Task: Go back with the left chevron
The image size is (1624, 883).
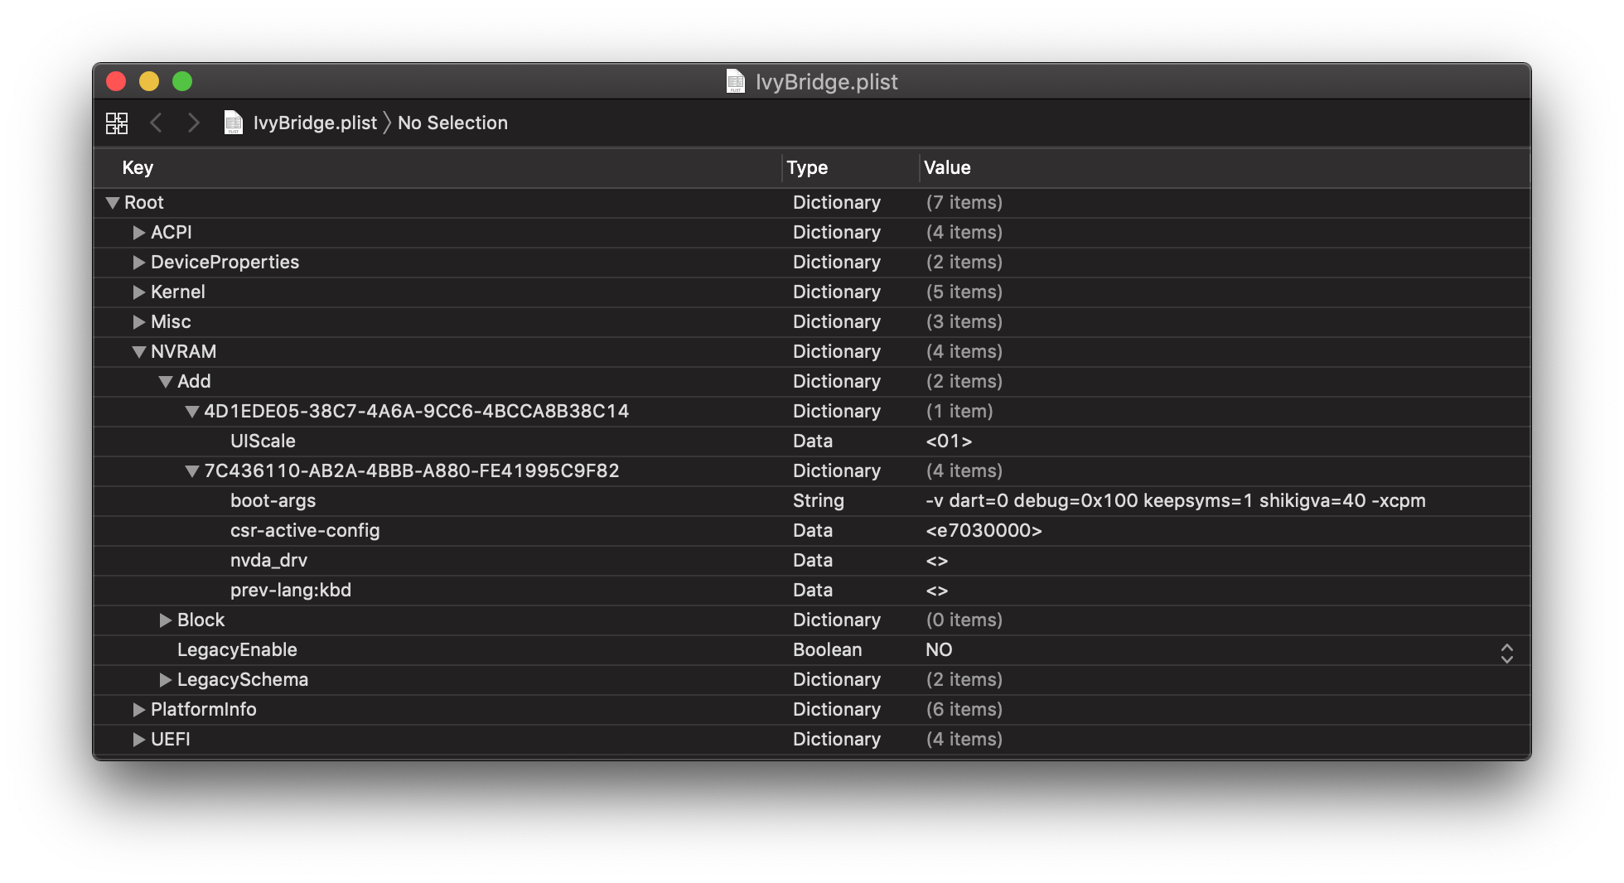Action: (156, 123)
